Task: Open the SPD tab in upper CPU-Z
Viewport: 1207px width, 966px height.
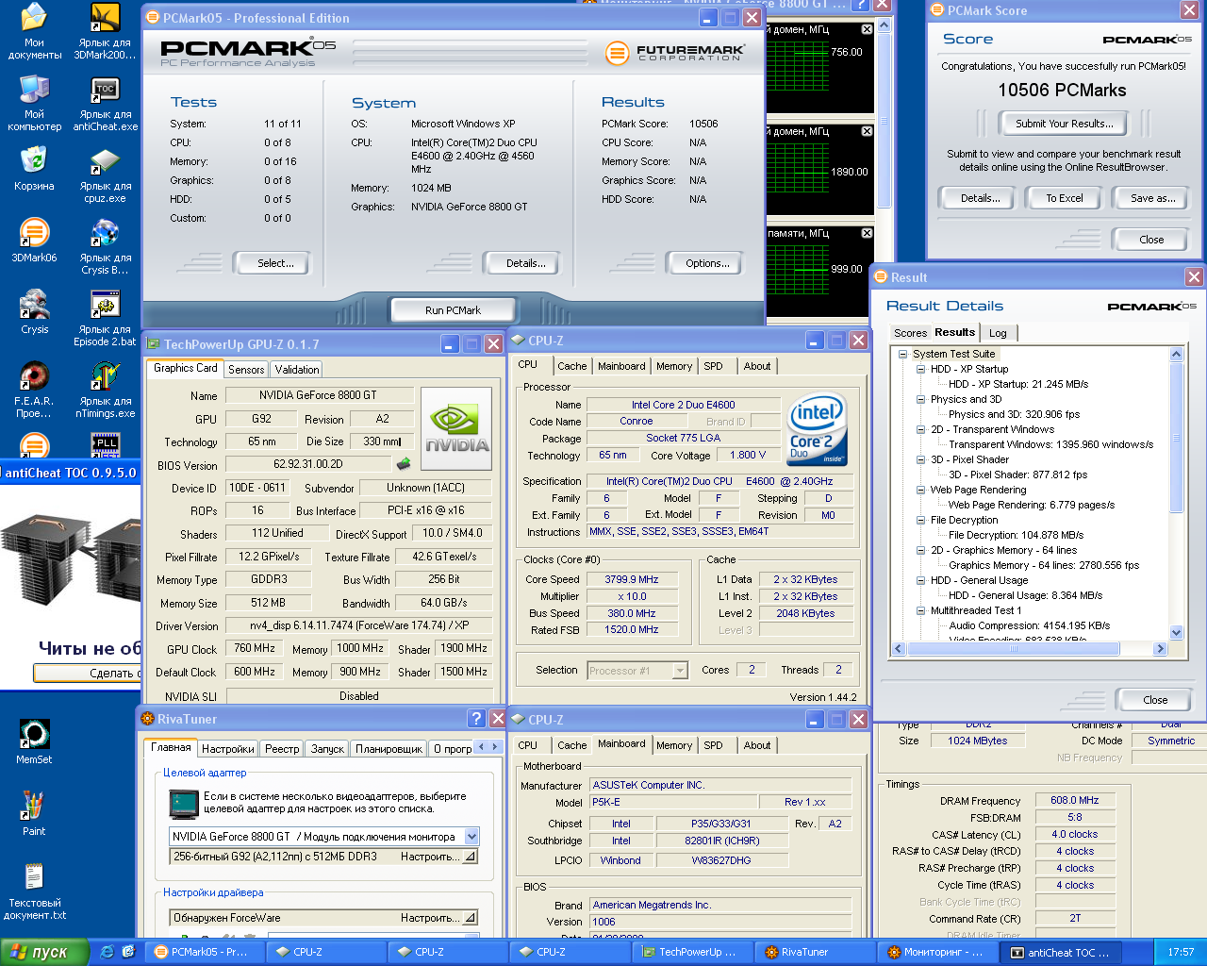Action: click(713, 366)
